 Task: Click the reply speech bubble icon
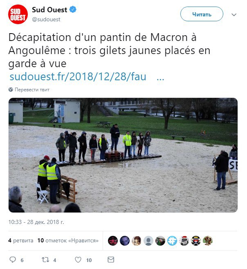coord(13,260)
